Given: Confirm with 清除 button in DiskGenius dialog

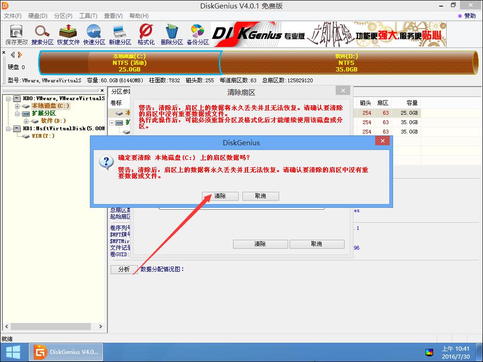Looking at the screenshot, I should coord(220,196).
